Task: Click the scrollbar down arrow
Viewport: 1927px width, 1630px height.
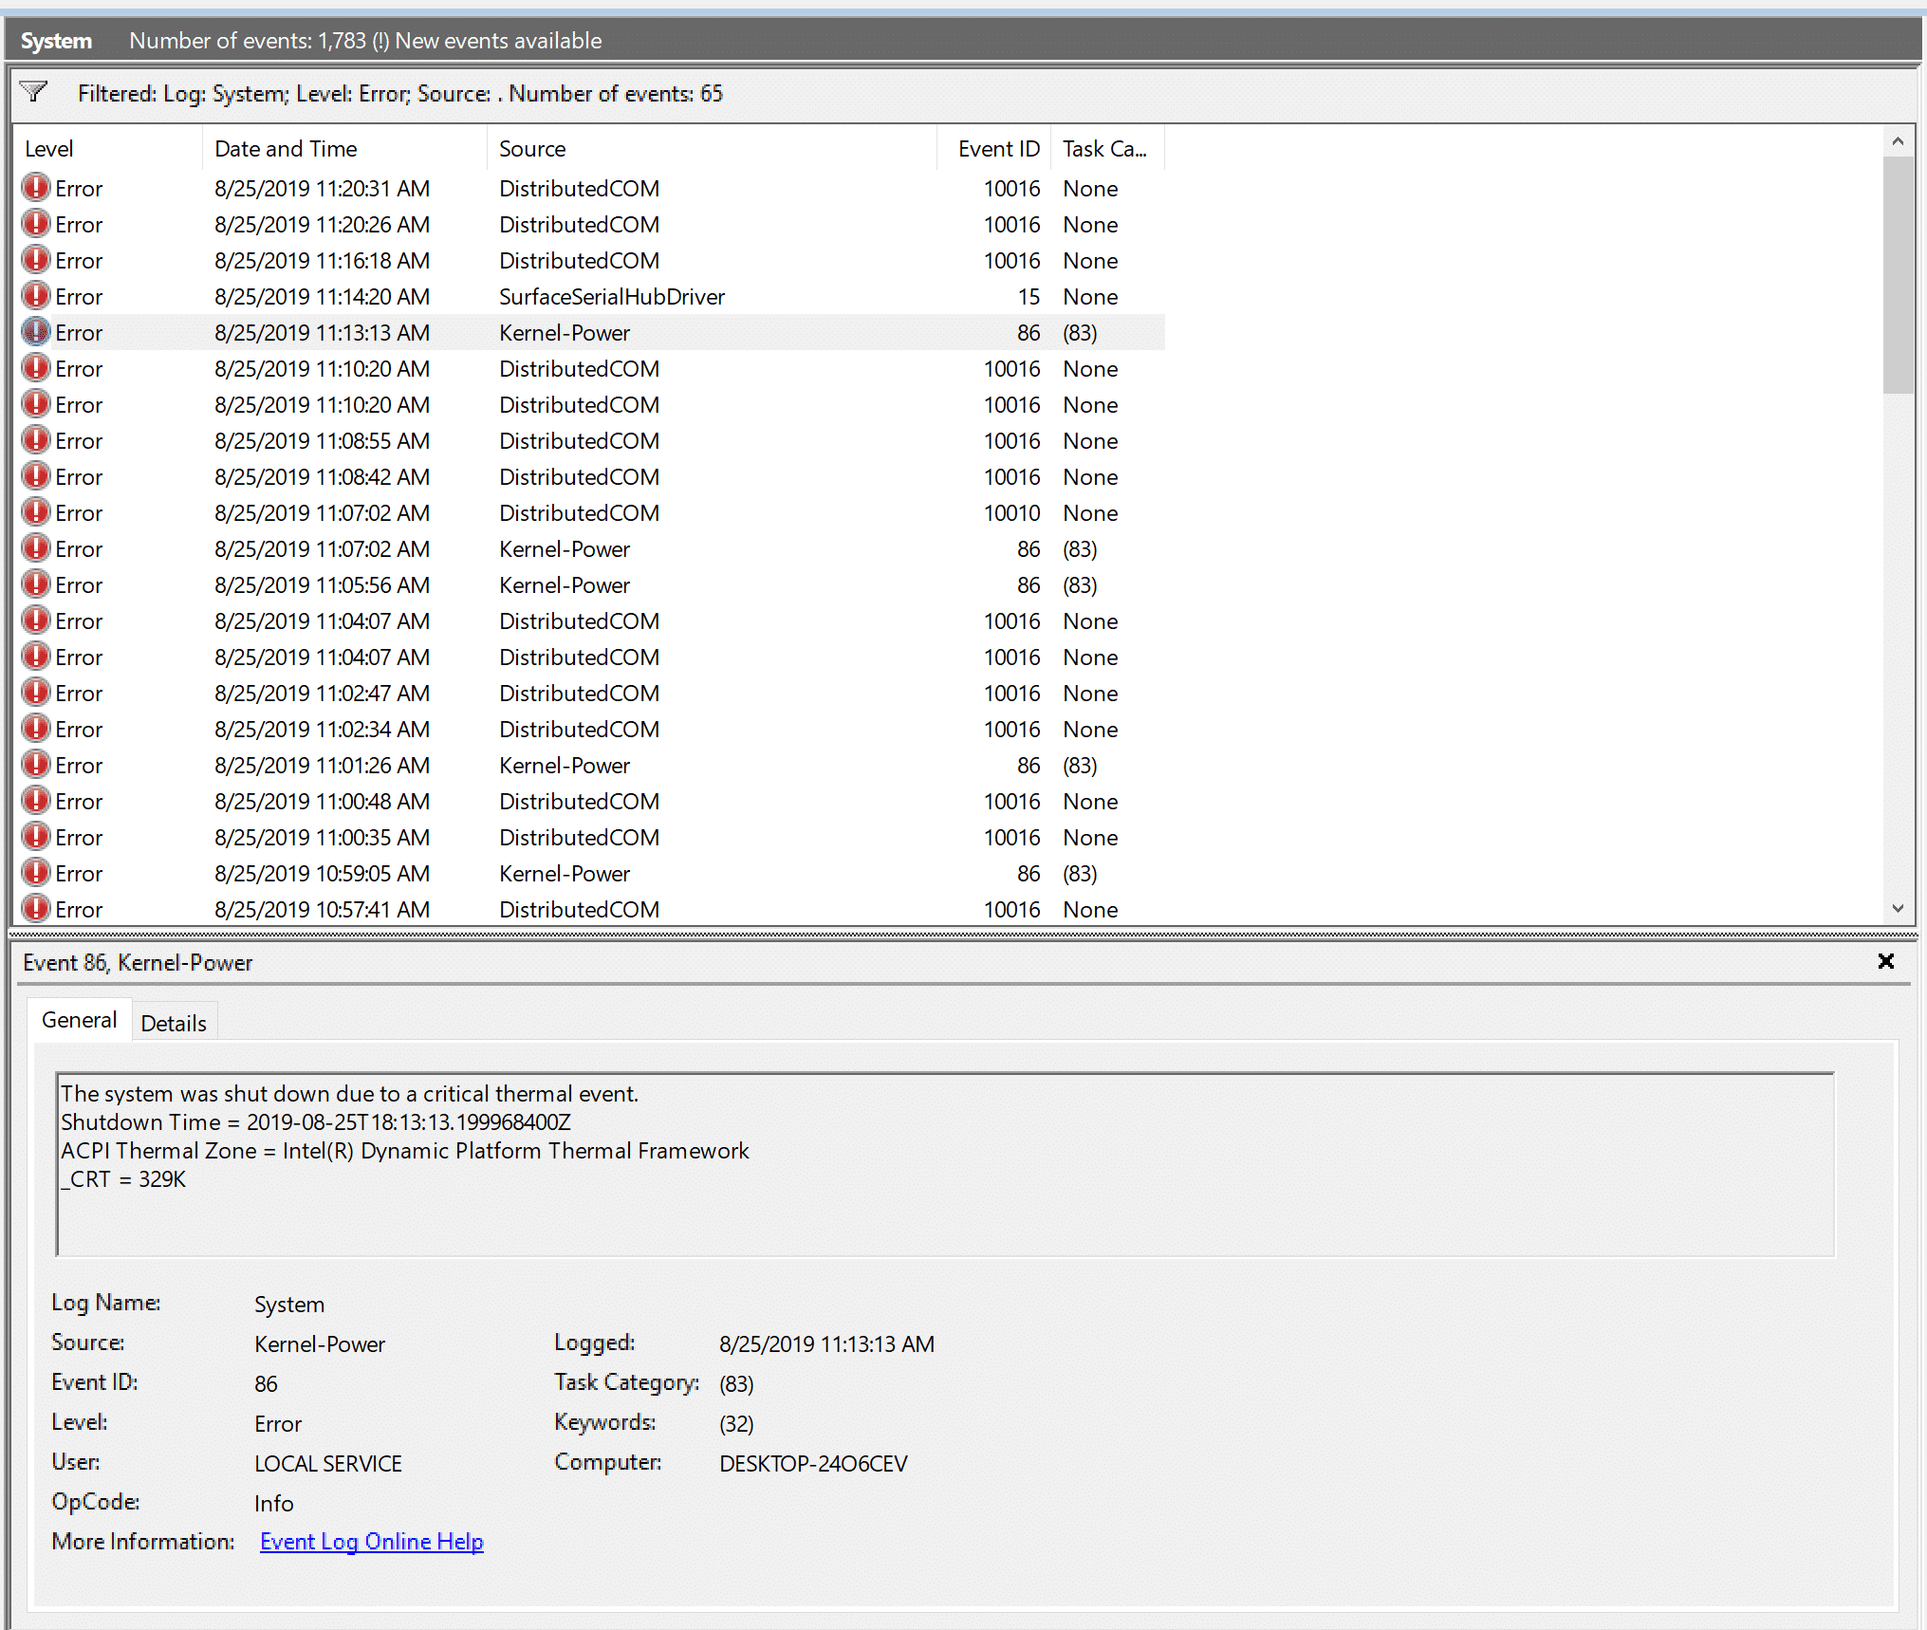Action: point(1898,909)
